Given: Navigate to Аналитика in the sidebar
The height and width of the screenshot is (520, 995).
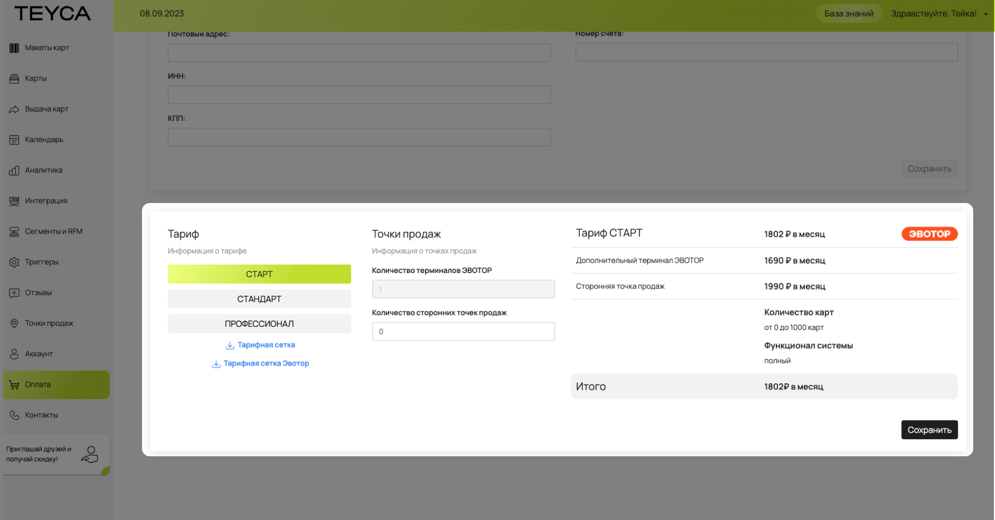Looking at the screenshot, I should pyautogui.click(x=56, y=170).
